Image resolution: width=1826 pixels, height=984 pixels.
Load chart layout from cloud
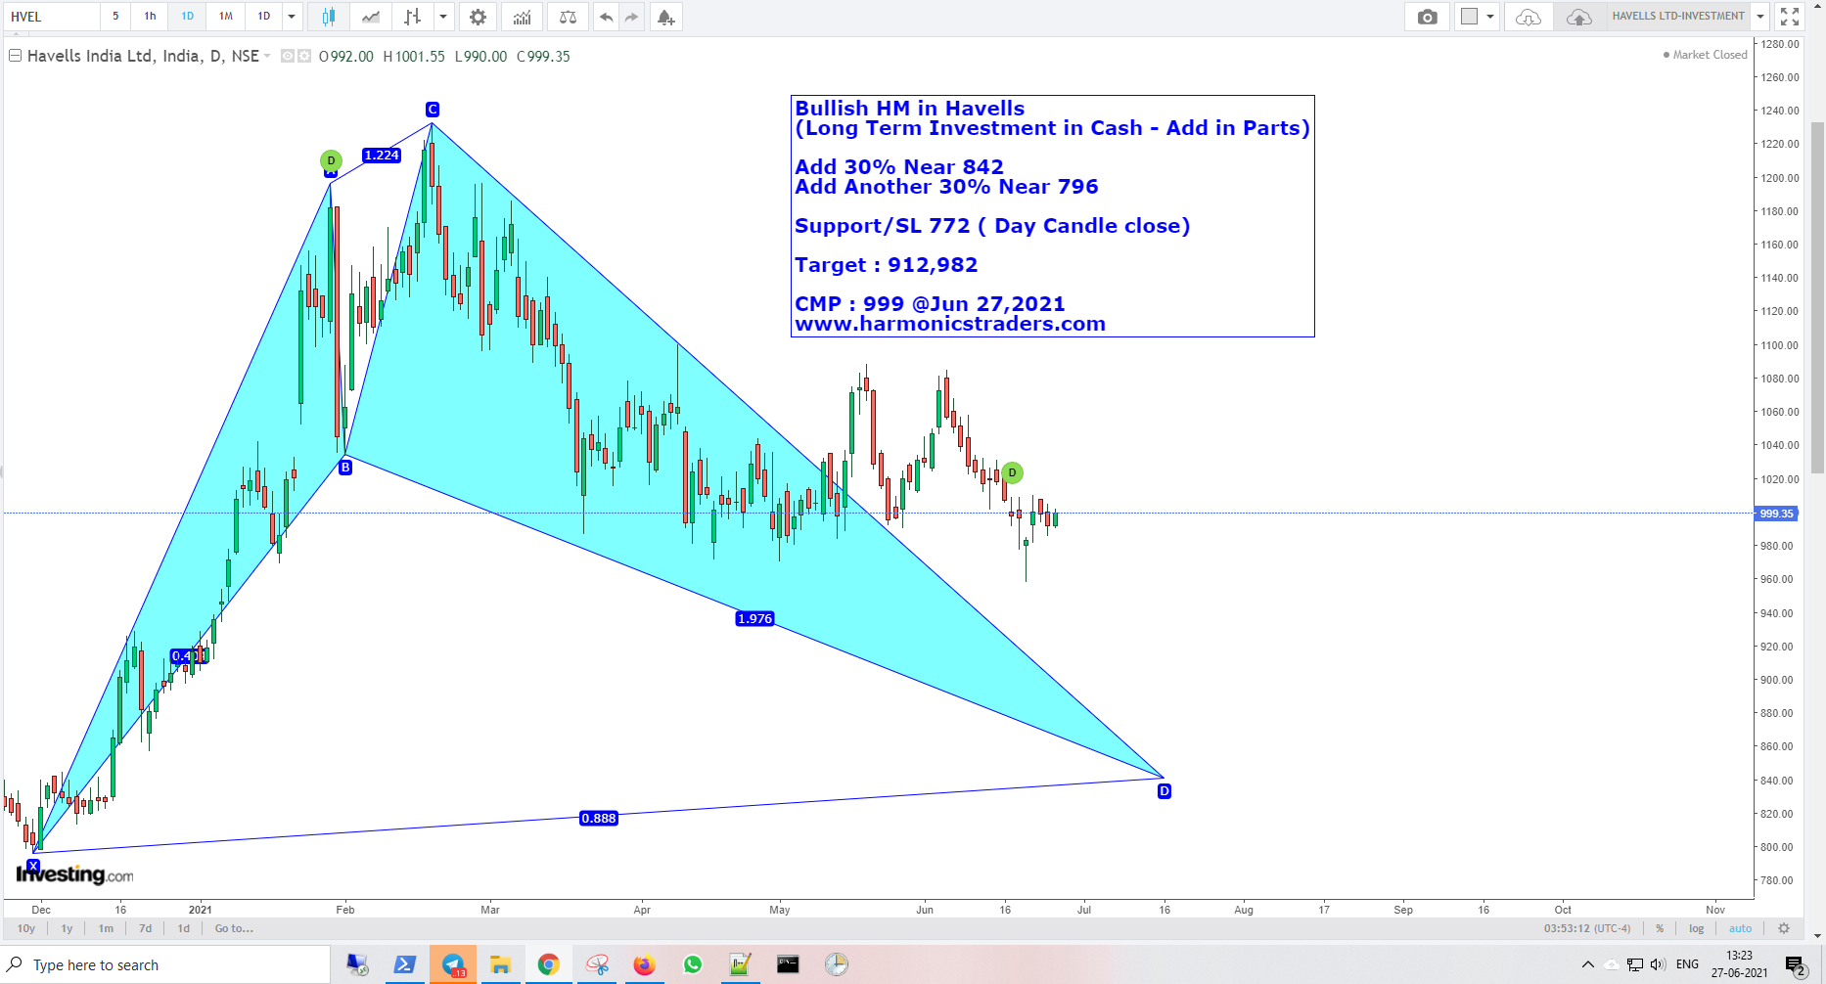[x=1529, y=17]
